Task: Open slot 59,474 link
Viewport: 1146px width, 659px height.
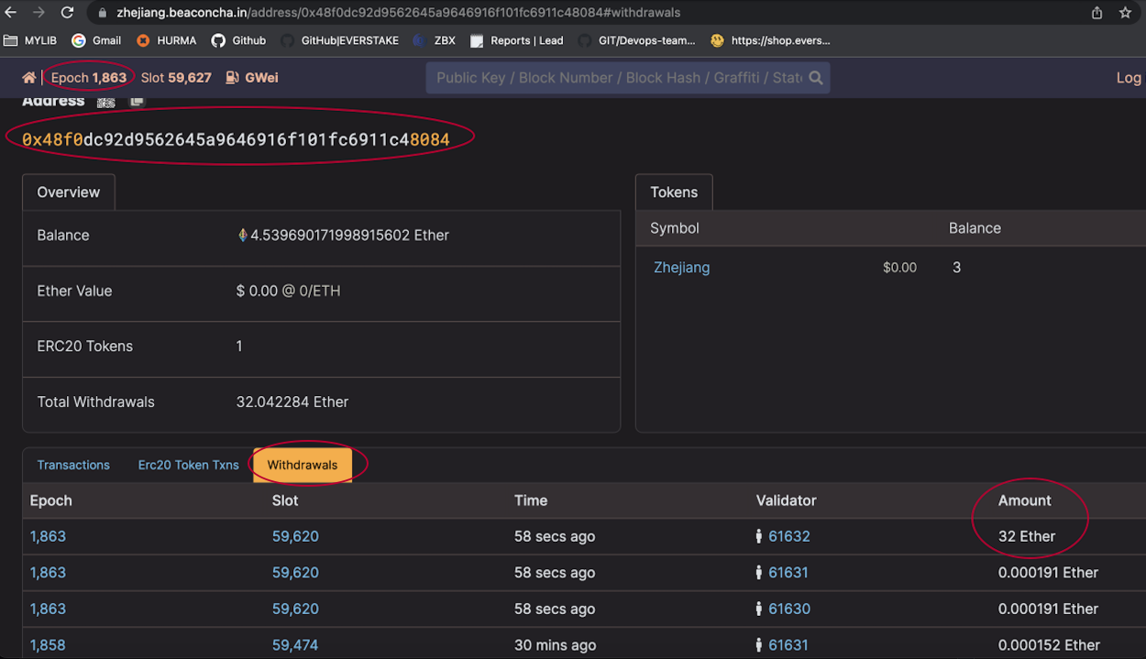Action: point(295,645)
